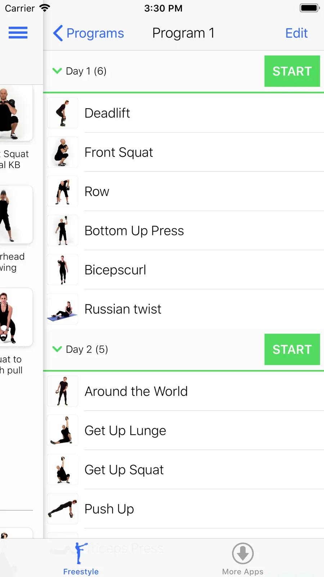Choose the Get Up Squat exercise
The image size is (324, 577).
pos(184,470)
